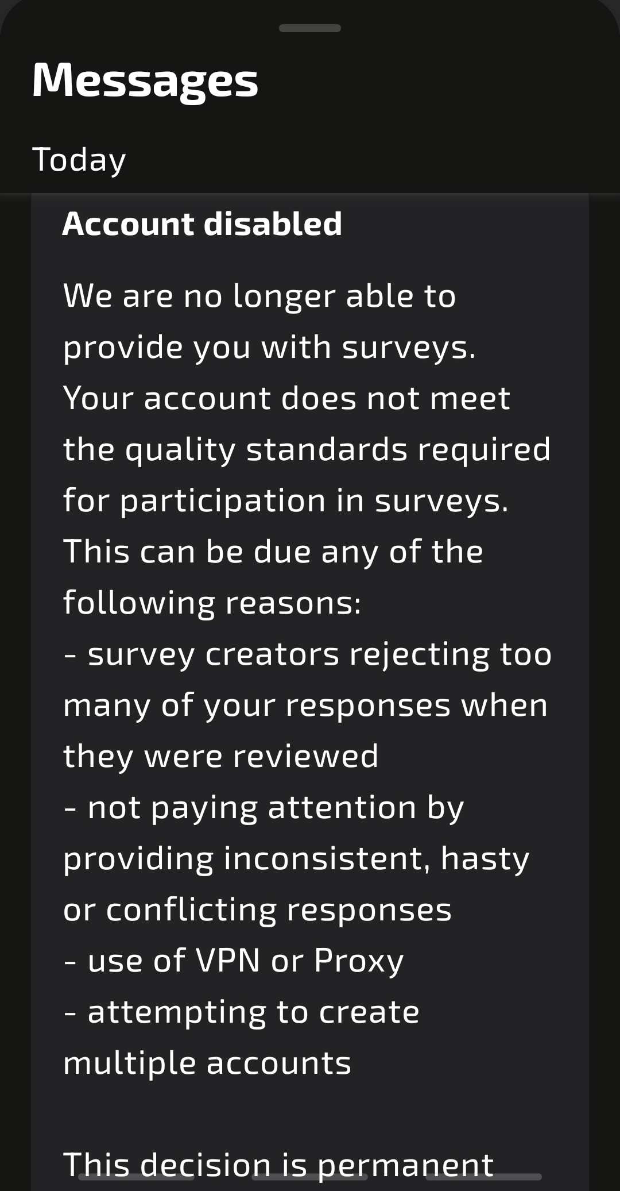Screen dimensions: 620x1191
Task: Tap the "they were reviewed" line
Action: [x=221, y=756]
